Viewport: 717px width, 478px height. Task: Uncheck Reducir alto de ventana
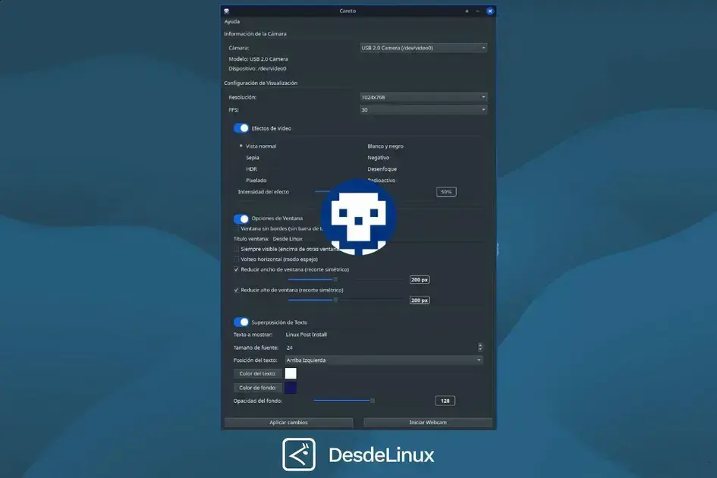(x=237, y=290)
